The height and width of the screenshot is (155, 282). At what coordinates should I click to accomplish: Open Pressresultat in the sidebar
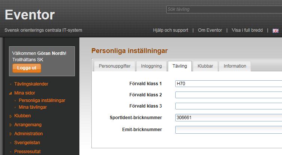[x=27, y=152]
